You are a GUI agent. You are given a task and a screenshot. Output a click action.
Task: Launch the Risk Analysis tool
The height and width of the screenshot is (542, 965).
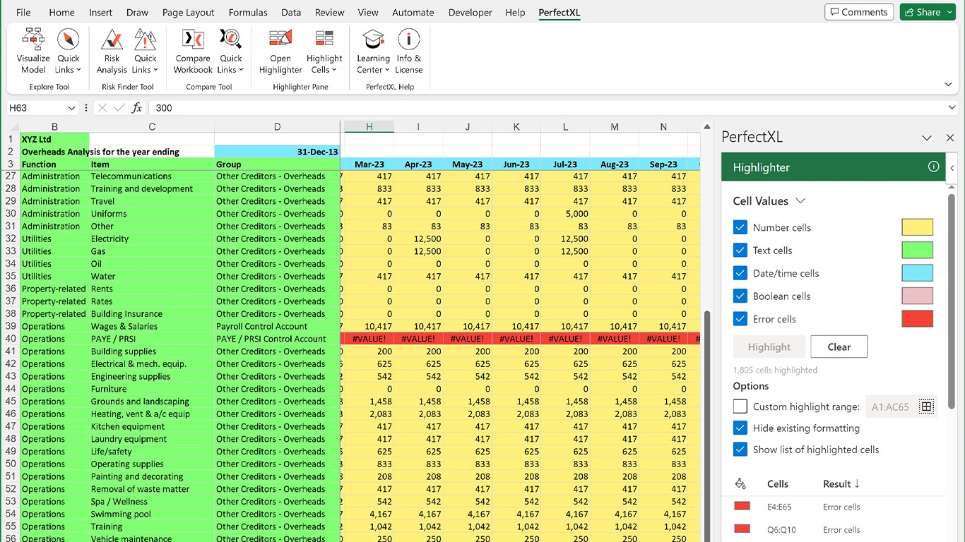[112, 52]
